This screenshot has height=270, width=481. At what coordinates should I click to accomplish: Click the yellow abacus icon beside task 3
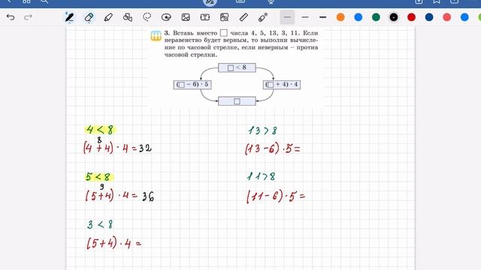[x=156, y=36]
